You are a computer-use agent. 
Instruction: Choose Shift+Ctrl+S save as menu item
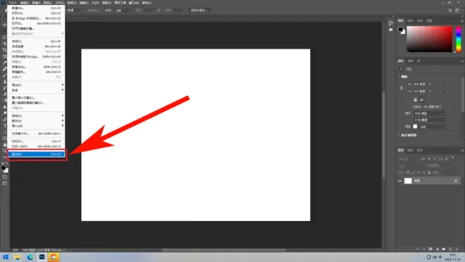[x=36, y=67]
